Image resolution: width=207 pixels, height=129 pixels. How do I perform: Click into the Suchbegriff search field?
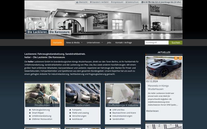point(157,42)
